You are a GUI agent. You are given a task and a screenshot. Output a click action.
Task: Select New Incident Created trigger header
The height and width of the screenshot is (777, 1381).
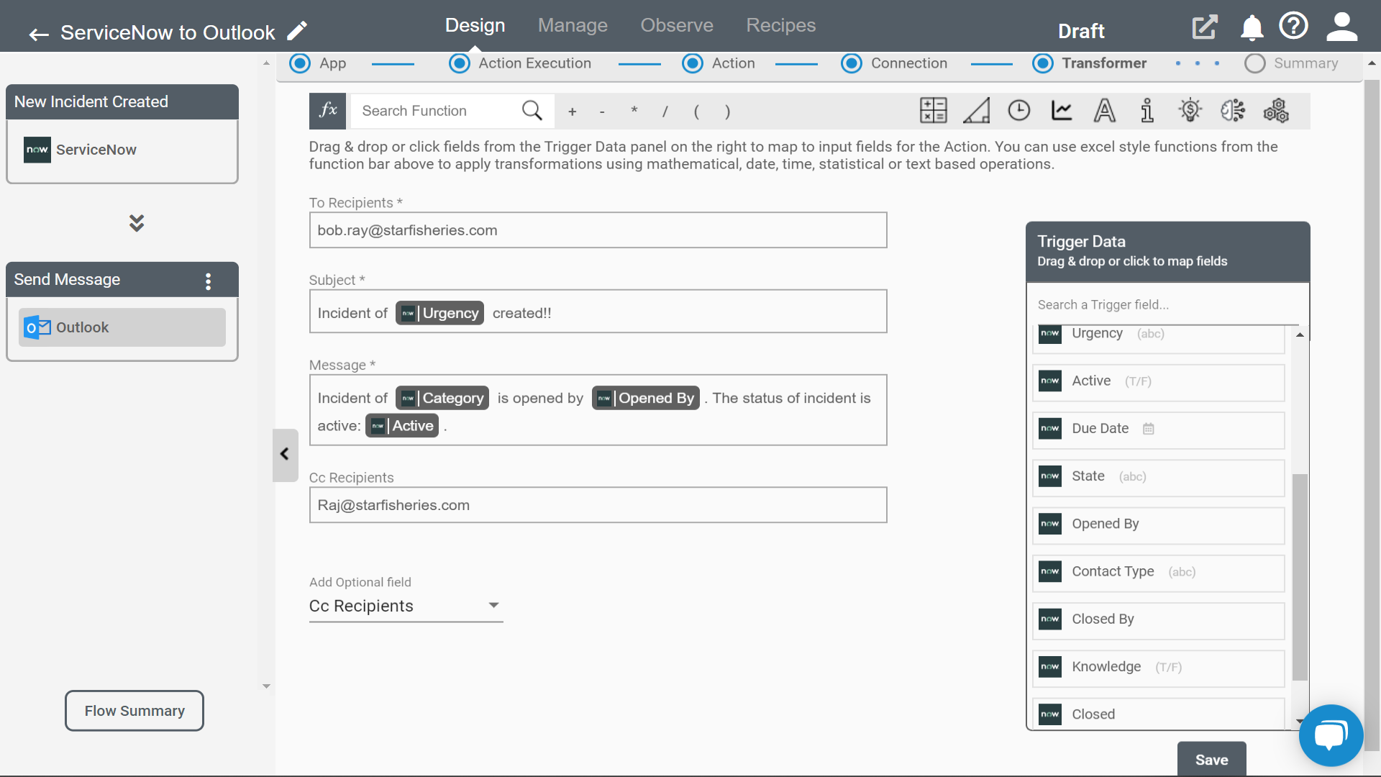(122, 102)
